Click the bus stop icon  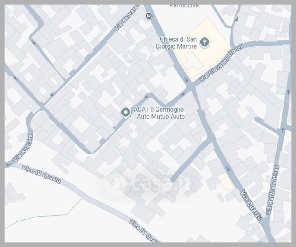[149, 16]
